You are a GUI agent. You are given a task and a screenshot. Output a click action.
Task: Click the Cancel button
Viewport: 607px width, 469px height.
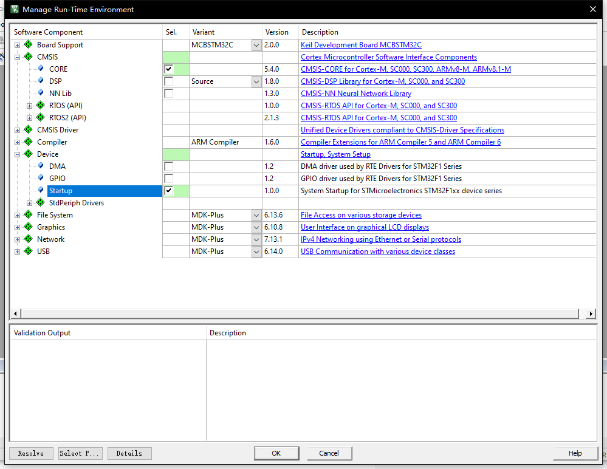(x=329, y=453)
